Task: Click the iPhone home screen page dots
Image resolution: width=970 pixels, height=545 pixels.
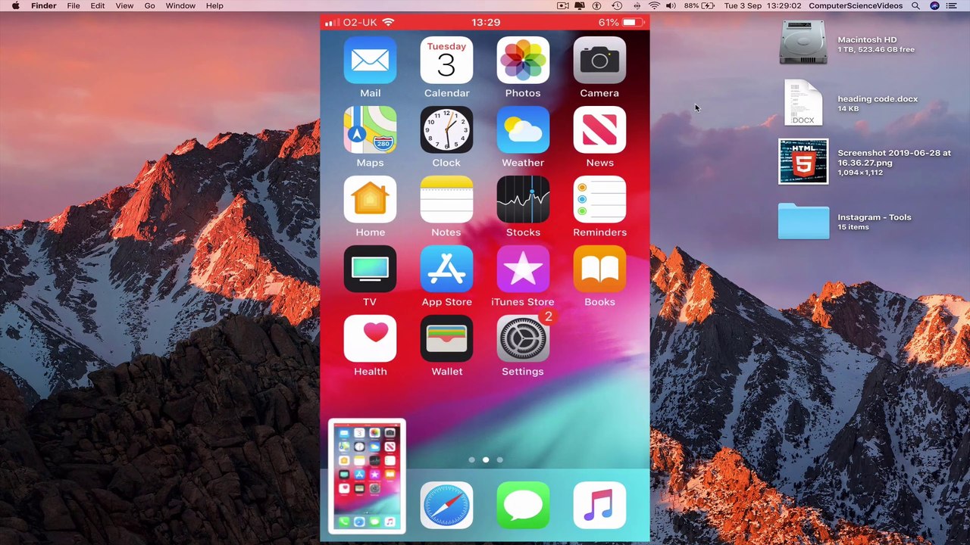Action: 486,459
